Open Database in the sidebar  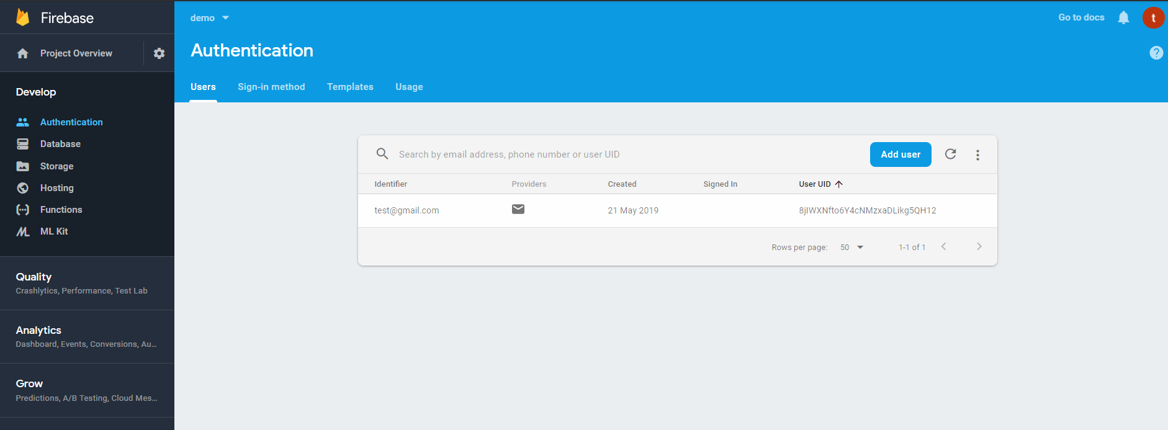point(60,144)
